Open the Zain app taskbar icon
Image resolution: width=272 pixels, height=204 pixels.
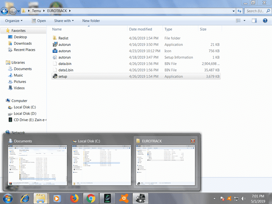[x=107, y=198]
